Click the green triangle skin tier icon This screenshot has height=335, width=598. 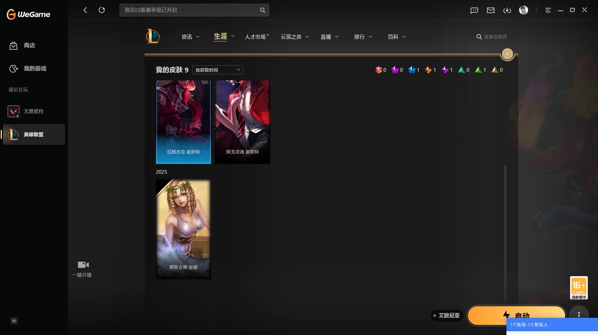click(x=478, y=70)
